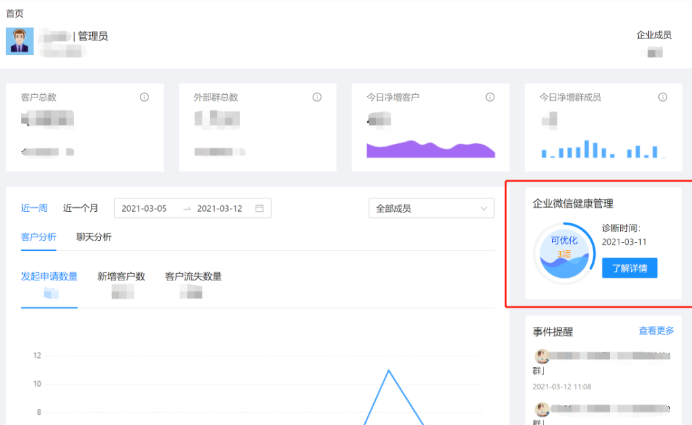Image resolution: width=692 pixels, height=425 pixels.
Task: Click the info icon beside 今日净增群成员
Action: tap(663, 98)
